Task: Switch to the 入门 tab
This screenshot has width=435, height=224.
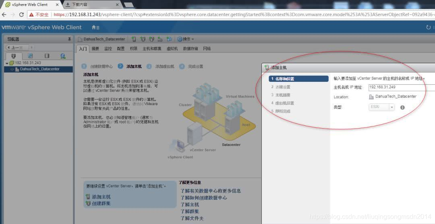Action: (83, 49)
